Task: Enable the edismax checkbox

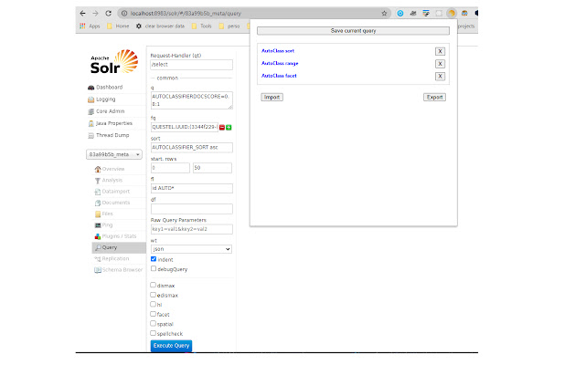Action: [153, 295]
